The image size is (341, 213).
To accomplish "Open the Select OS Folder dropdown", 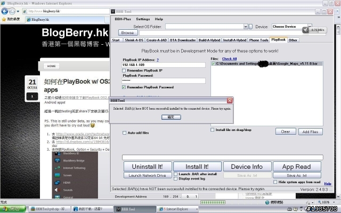I will (x=246, y=27).
